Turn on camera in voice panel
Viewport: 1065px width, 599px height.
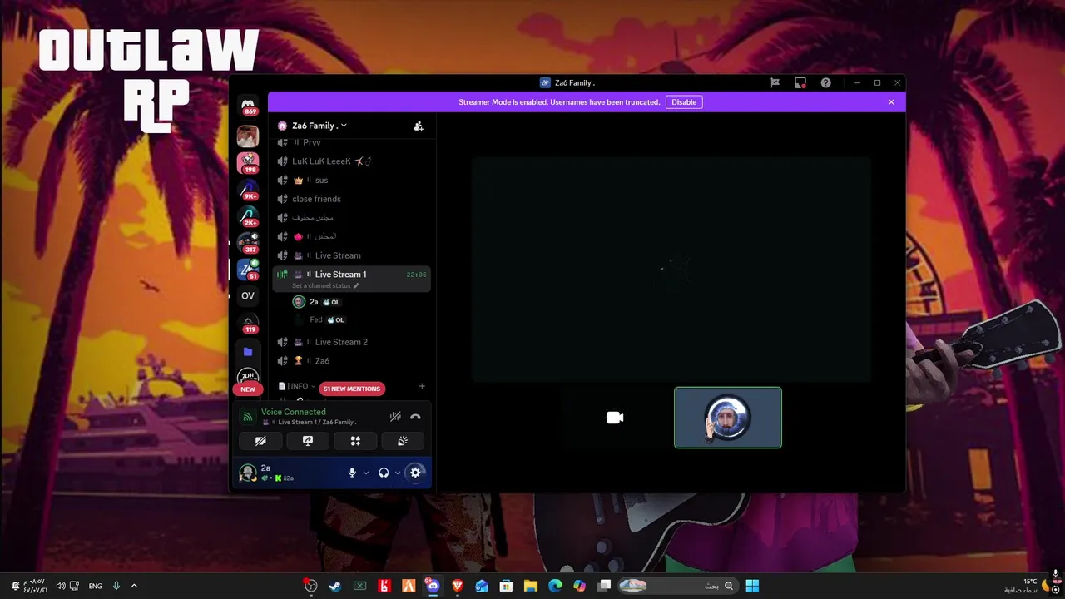260,441
